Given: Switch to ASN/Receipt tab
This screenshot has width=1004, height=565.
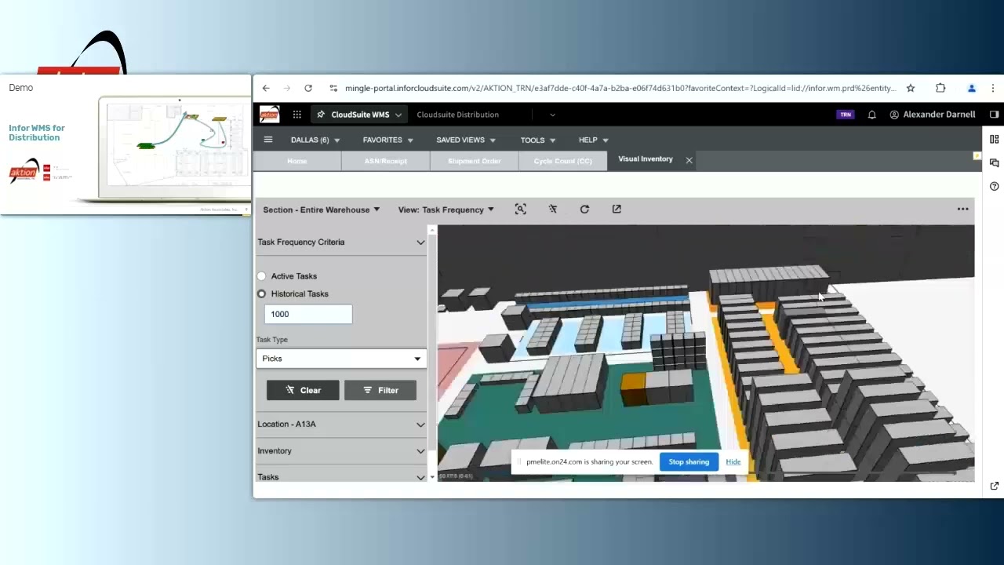Looking at the screenshot, I should (386, 161).
